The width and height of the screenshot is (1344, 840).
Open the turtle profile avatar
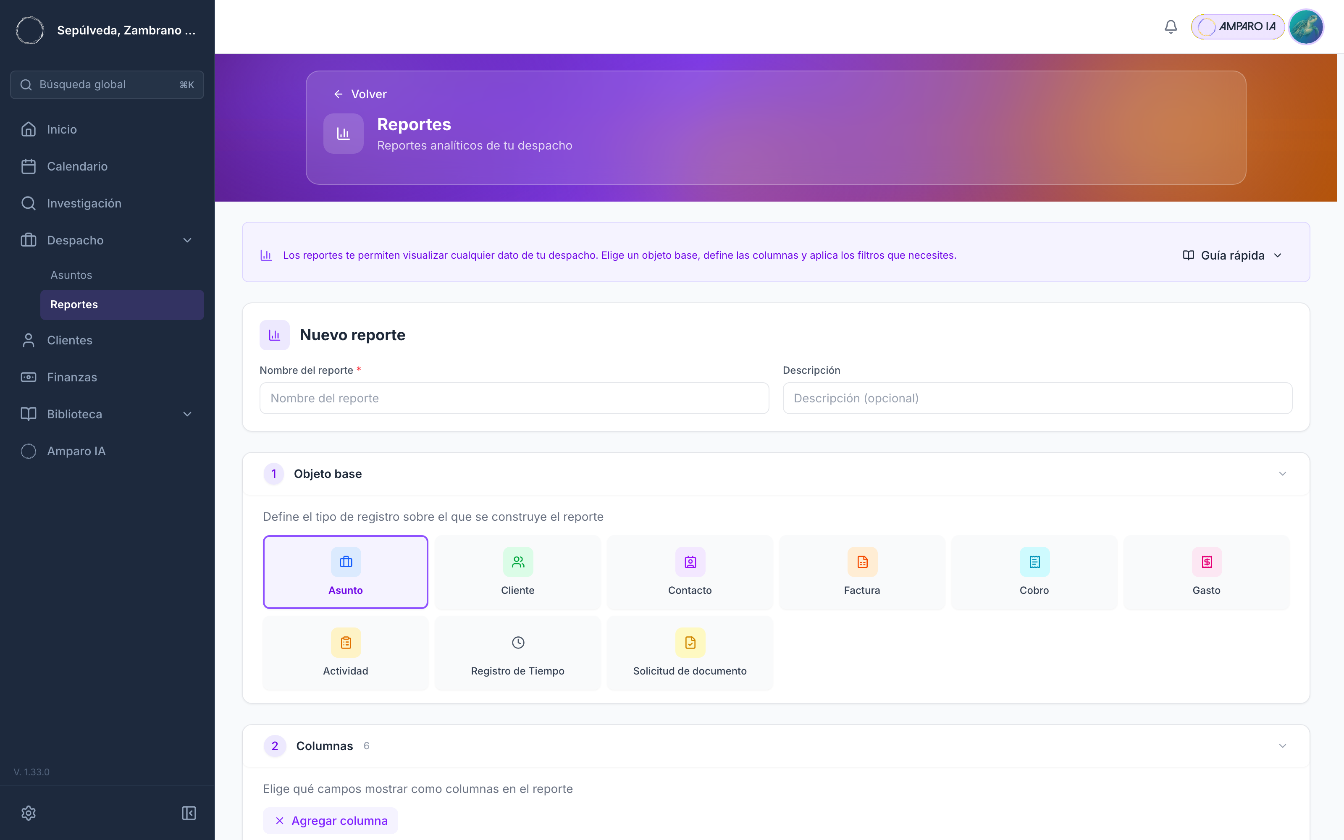[x=1306, y=26]
